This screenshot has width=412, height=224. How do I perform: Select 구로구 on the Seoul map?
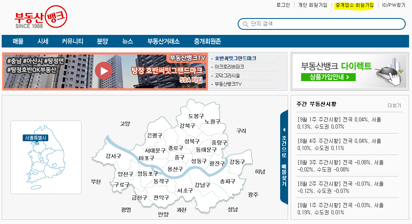122,184
